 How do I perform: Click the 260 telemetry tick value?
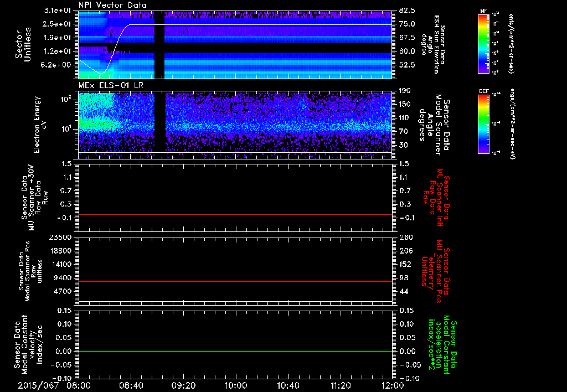pos(406,237)
